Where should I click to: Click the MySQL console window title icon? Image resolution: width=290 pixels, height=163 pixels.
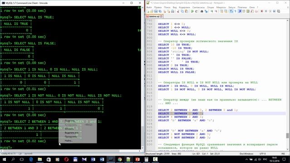[x=3, y=3]
